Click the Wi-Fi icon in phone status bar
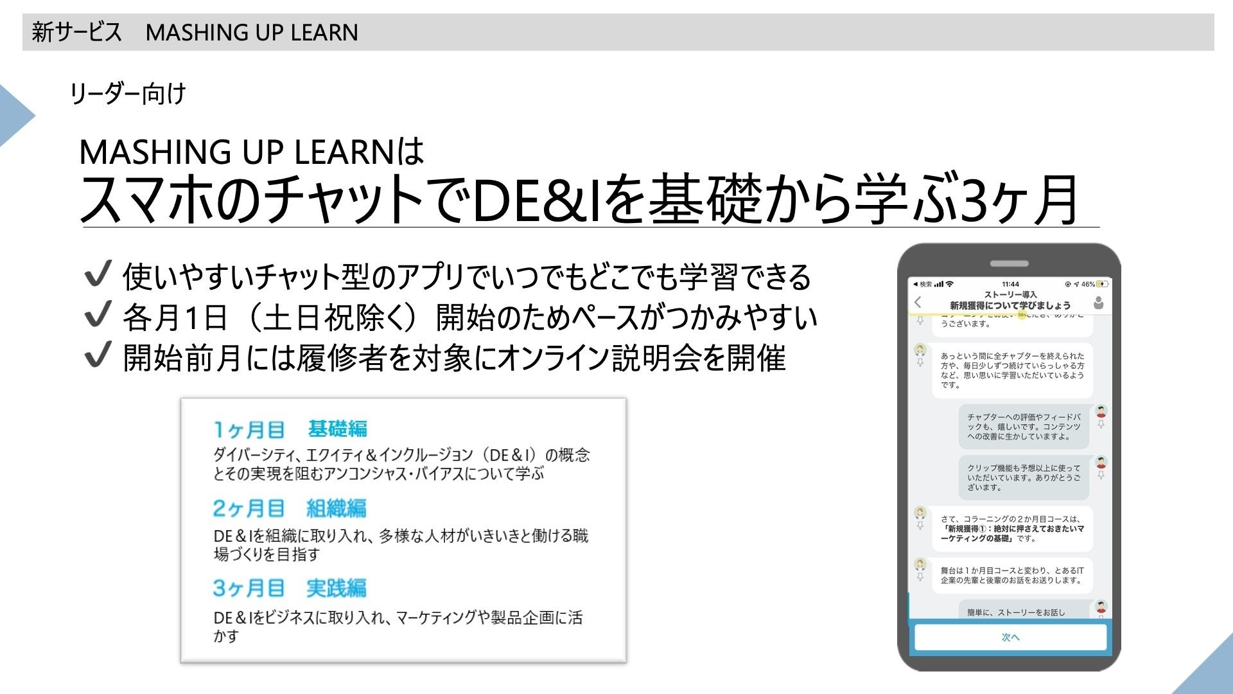This screenshot has width=1233, height=694. pyautogui.click(x=950, y=284)
